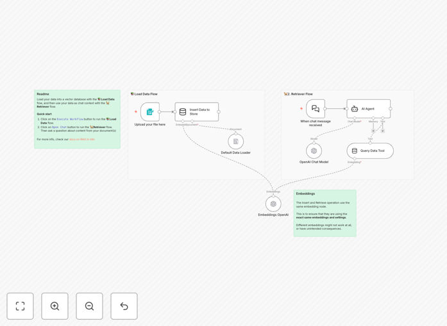Click the Insert Data to Store node label
Viewport: 447px width, 326px height.
point(199,112)
